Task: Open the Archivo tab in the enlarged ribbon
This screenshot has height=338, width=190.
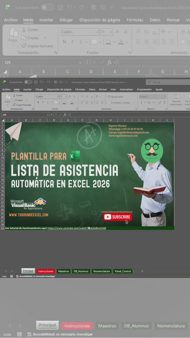Action: click(x=11, y=20)
